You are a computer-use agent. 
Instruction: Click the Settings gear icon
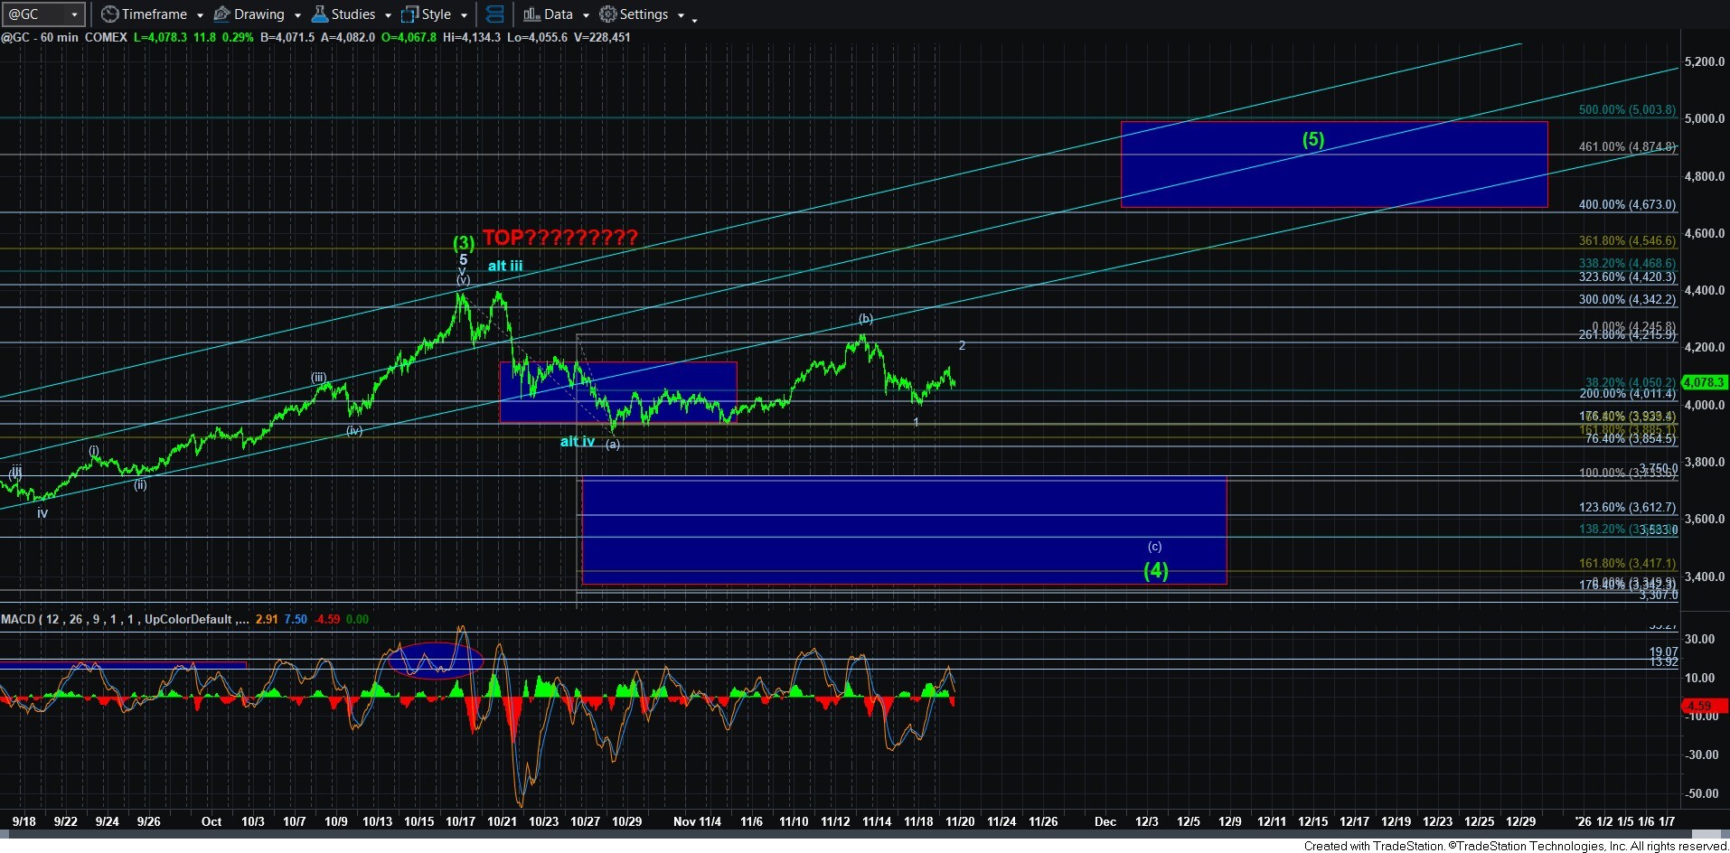point(608,14)
